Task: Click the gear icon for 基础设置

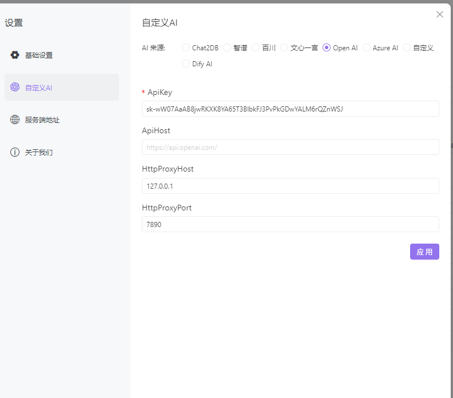Action: click(x=15, y=55)
